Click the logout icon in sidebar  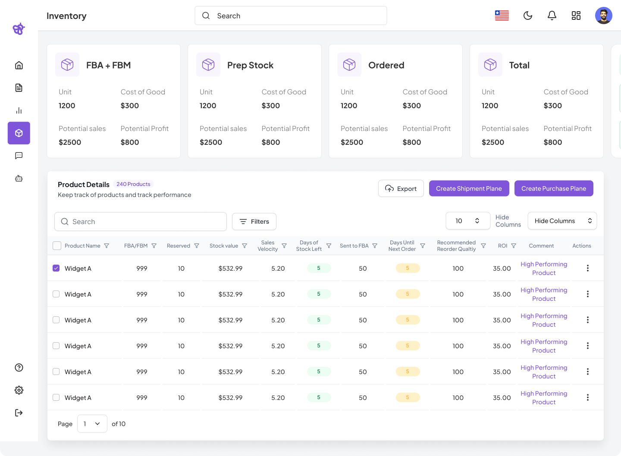[x=19, y=413]
